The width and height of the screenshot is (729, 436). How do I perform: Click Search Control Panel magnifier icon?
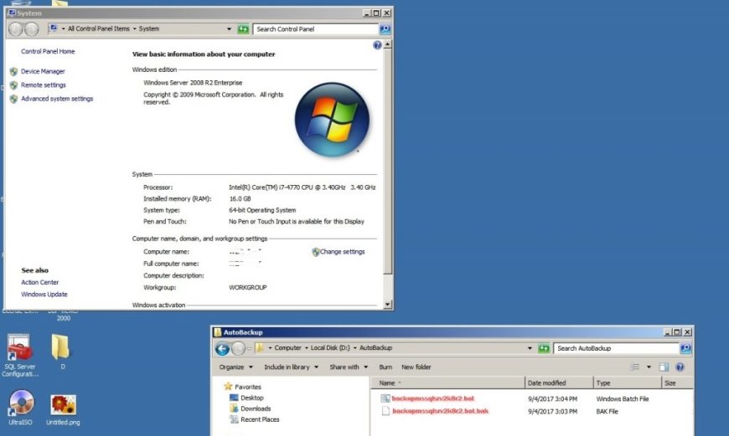385,29
